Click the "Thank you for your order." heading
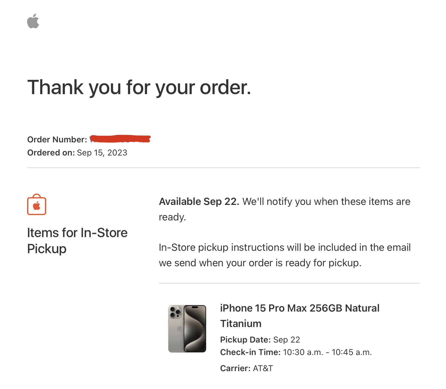The image size is (446, 389). [139, 87]
